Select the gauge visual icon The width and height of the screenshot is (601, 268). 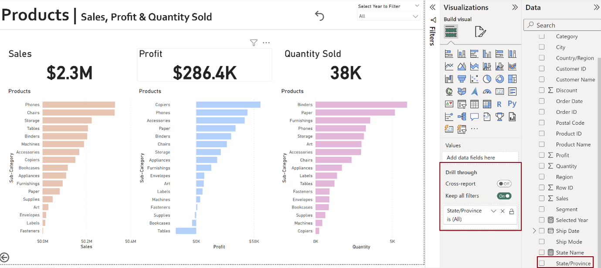pos(487,92)
